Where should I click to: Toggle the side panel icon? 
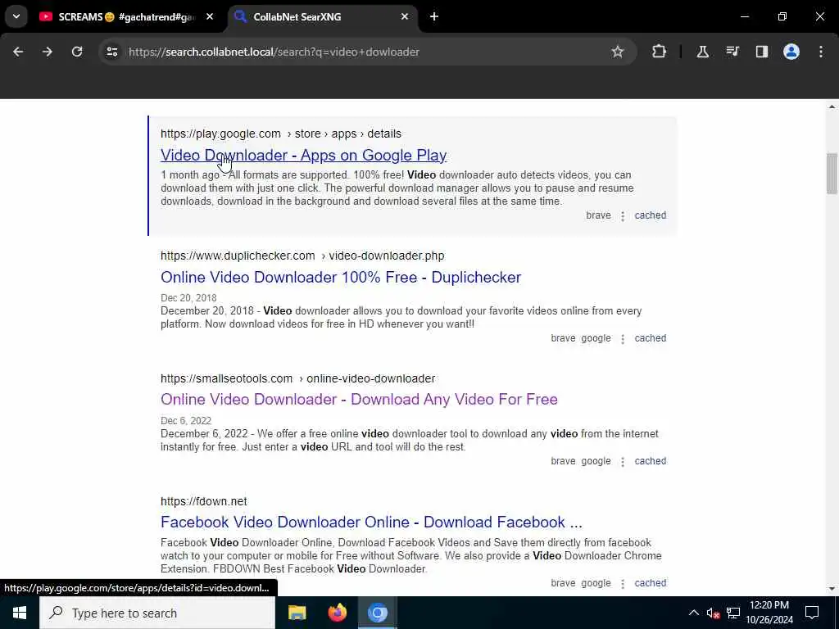tap(762, 52)
